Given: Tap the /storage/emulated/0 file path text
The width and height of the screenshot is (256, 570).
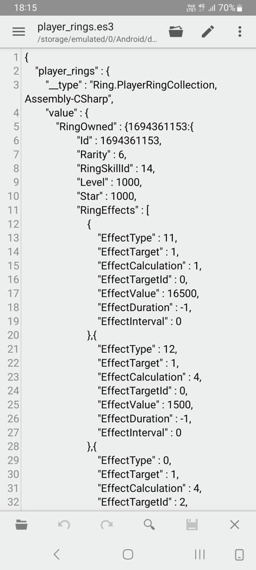Looking at the screenshot, I should [98, 39].
